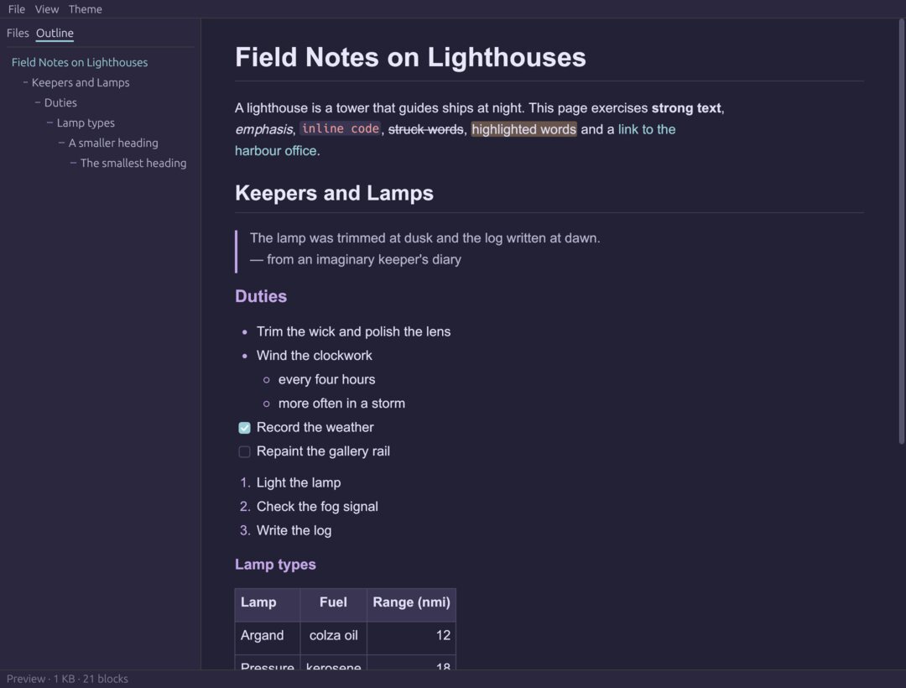The height and width of the screenshot is (688, 906).
Task: Click the italic emphasis word
Action: pos(263,129)
